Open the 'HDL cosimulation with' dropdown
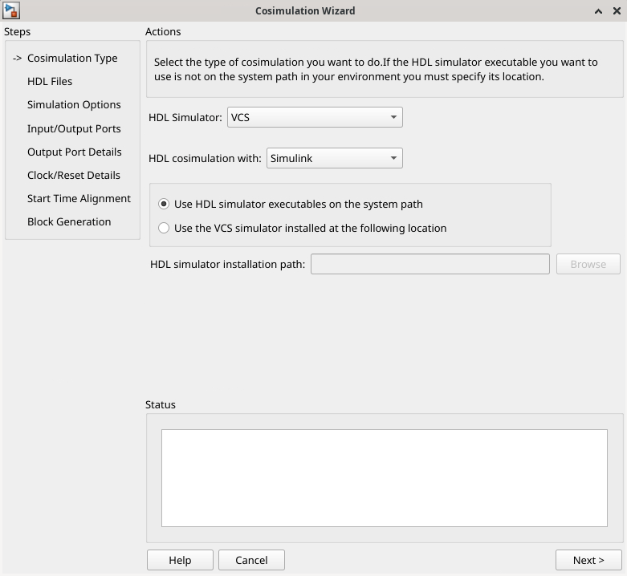Image resolution: width=627 pixels, height=576 pixels. tap(334, 158)
